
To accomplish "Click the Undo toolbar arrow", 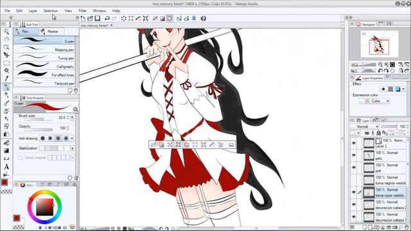I will [107, 19].
